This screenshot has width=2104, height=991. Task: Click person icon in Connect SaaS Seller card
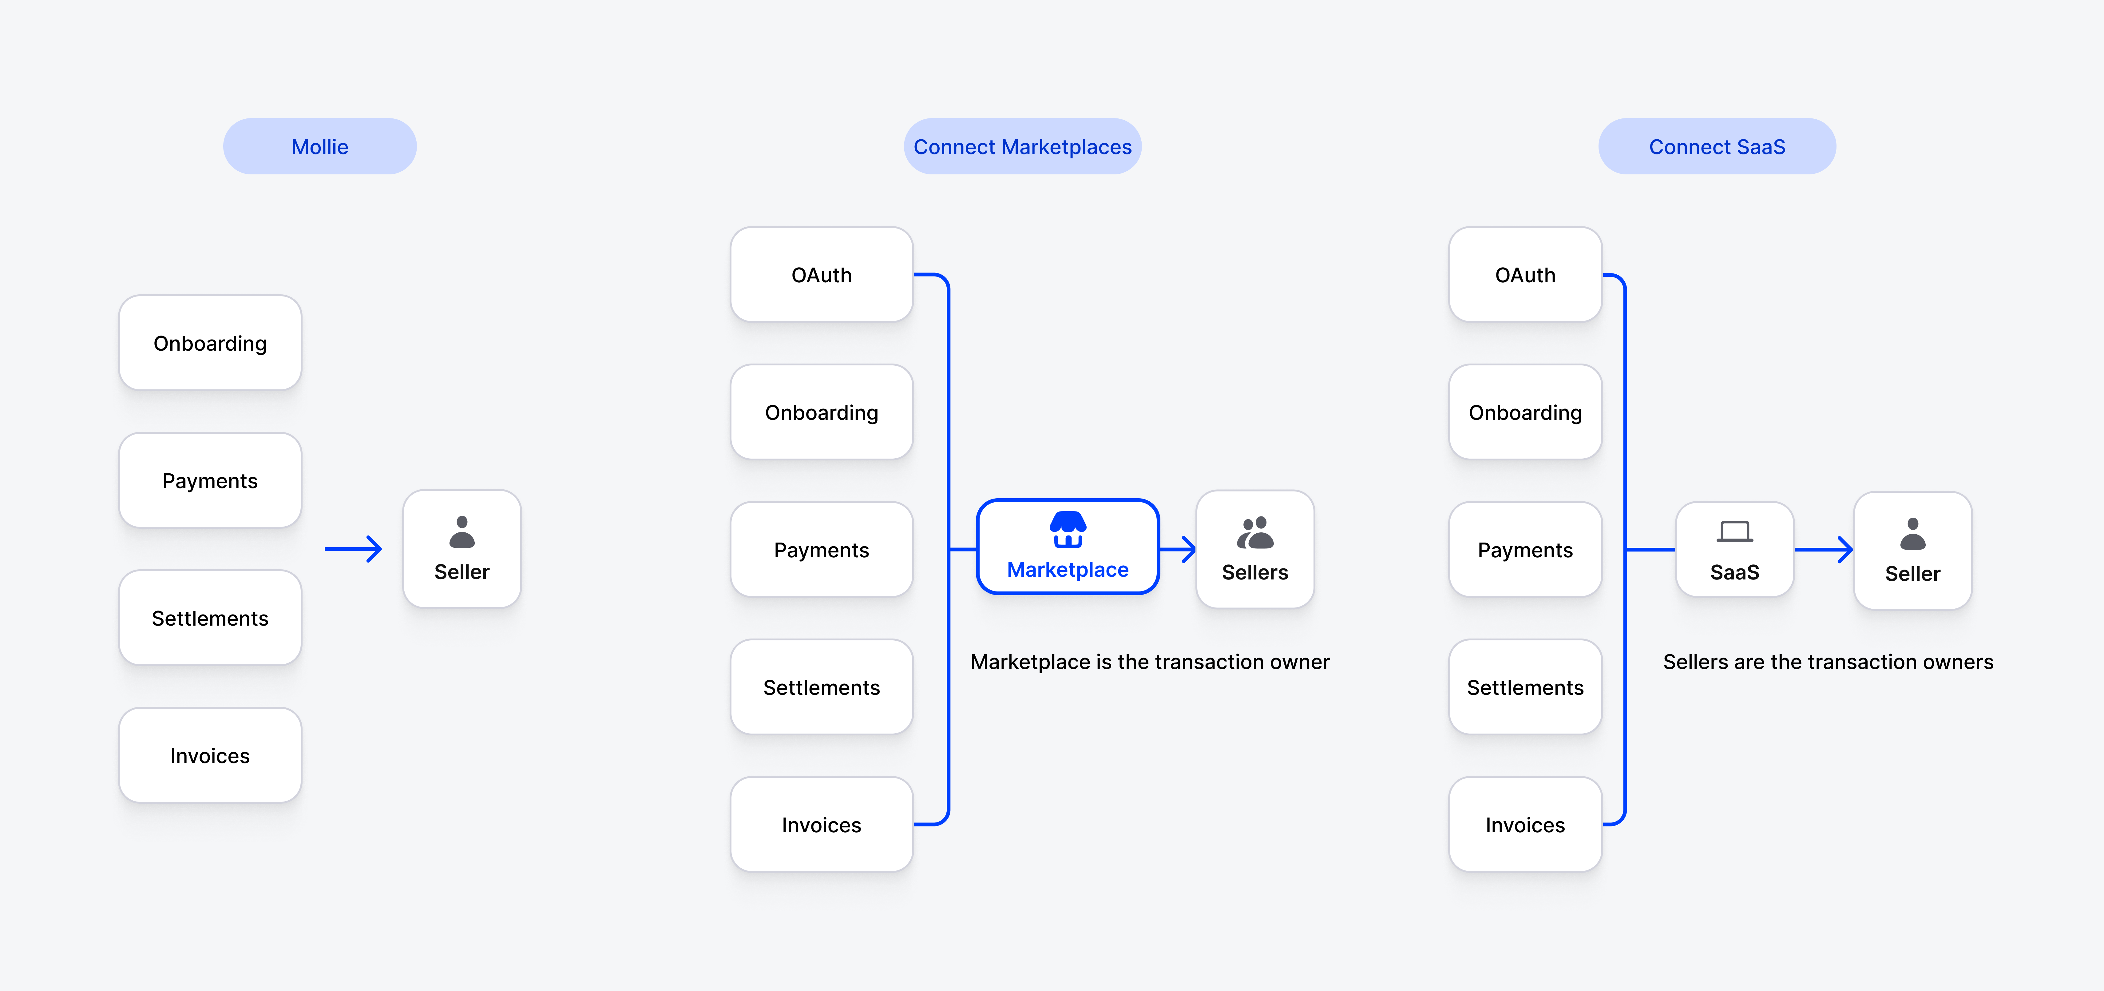click(x=1913, y=534)
